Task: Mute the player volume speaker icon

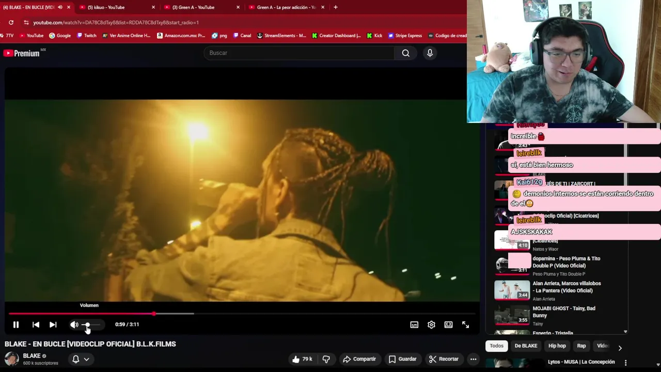Action: [x=74, y=324]
